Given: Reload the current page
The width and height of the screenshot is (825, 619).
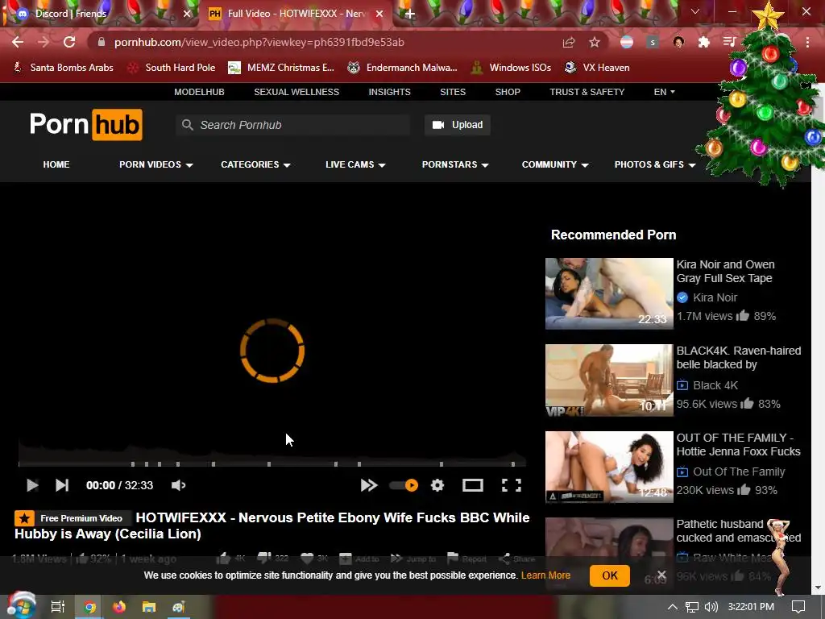Looking at the screenshot, I should click(x=69, y=42).
